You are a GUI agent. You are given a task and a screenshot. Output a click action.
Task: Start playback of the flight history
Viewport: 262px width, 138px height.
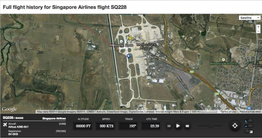[x=178, y=126]
